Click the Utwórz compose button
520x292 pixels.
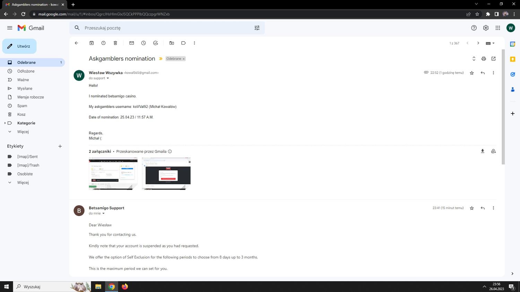tap(19, 46)
